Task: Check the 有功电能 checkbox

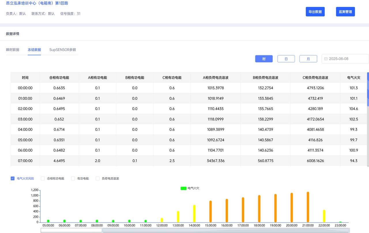Action: click(x=73, y=178)
